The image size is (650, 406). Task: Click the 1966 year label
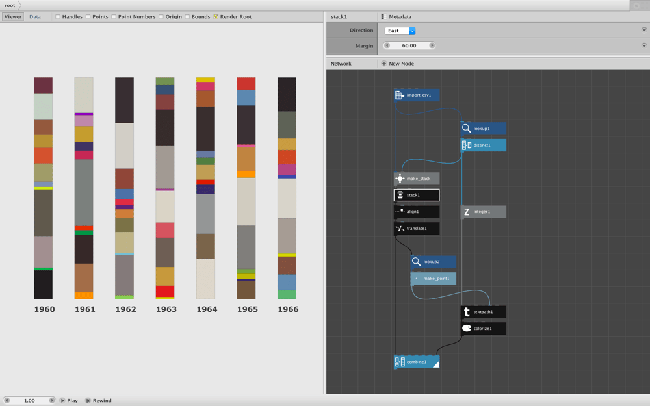[288, 309]
